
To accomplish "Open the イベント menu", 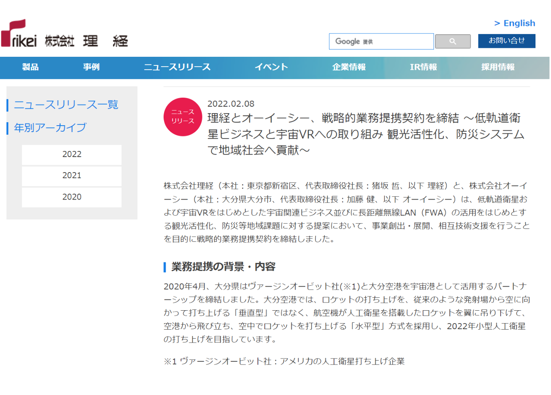I will [271, 67].
